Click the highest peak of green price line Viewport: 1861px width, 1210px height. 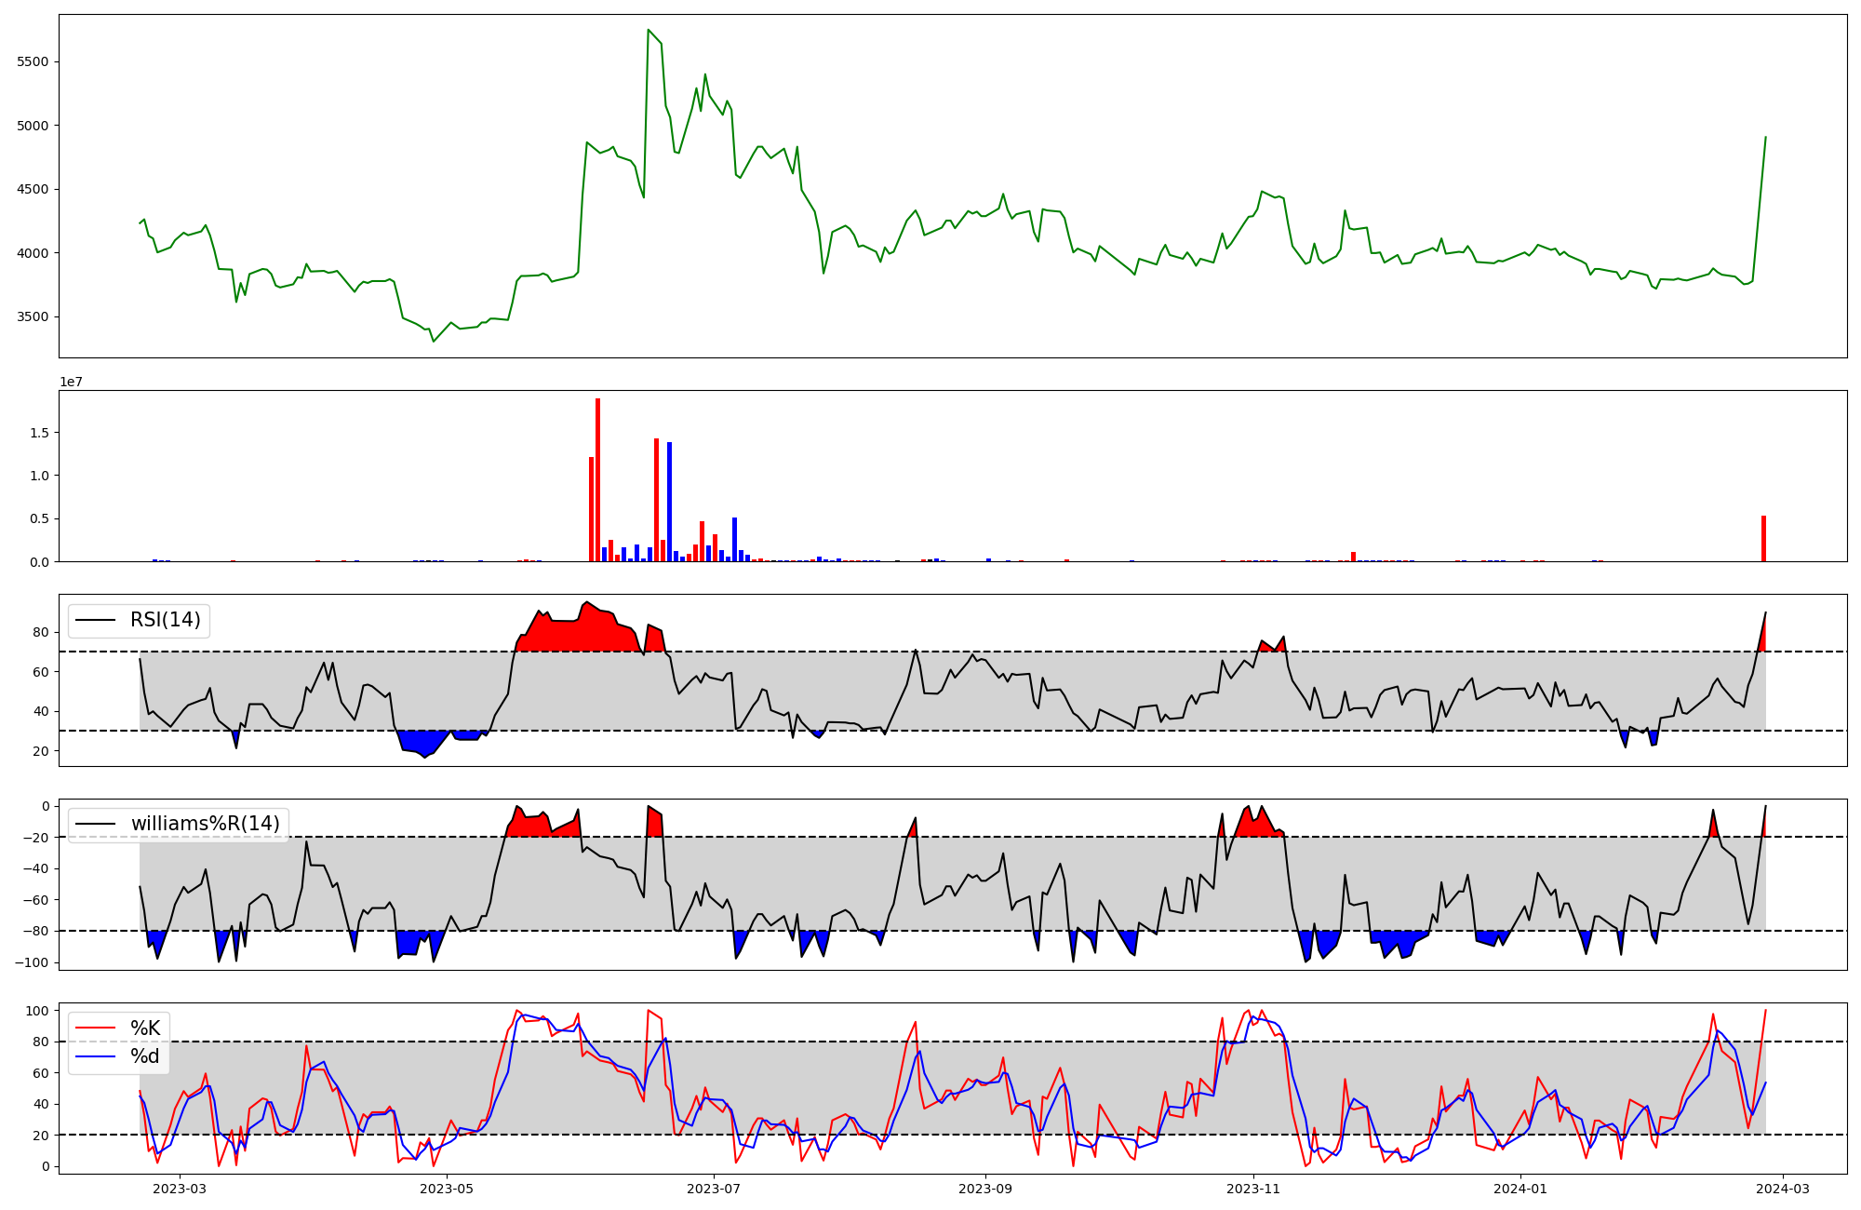(648, 30)
